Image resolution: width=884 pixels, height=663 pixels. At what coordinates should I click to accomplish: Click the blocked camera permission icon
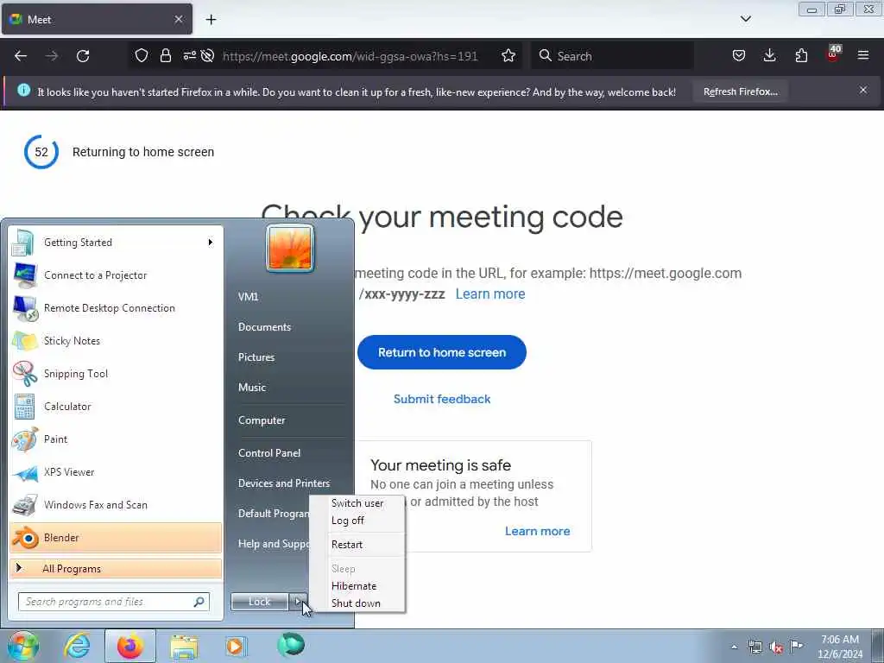click(x=207, y=56)
